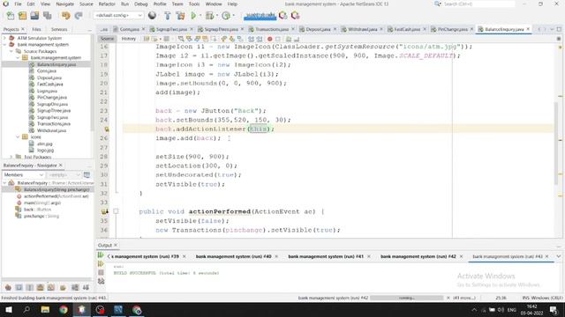Open the Tools menu
This screenshot has height=317, width=565.
[194, 4]
